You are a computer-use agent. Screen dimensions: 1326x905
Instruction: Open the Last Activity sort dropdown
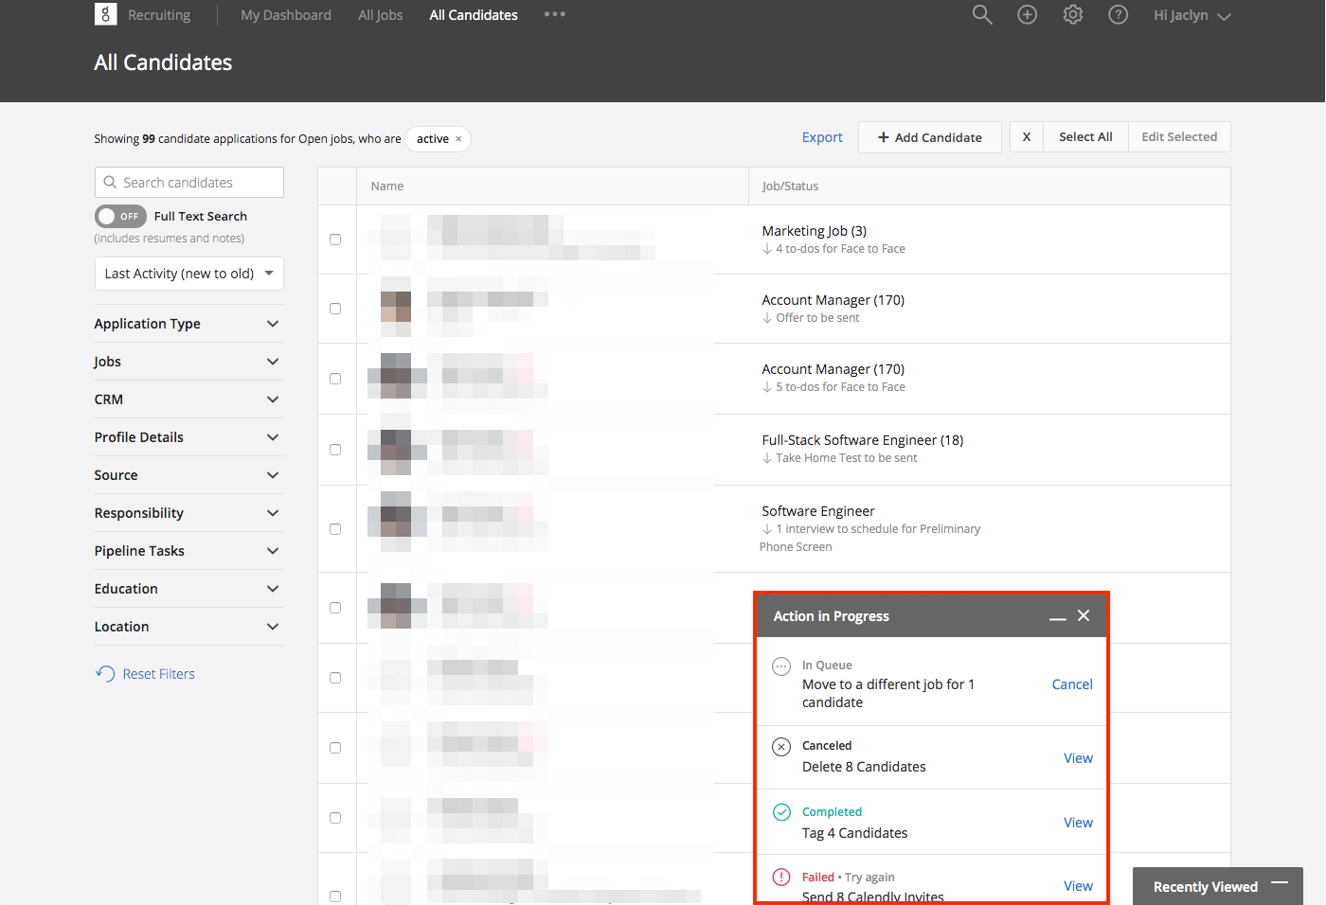click(x=189, y=274)
